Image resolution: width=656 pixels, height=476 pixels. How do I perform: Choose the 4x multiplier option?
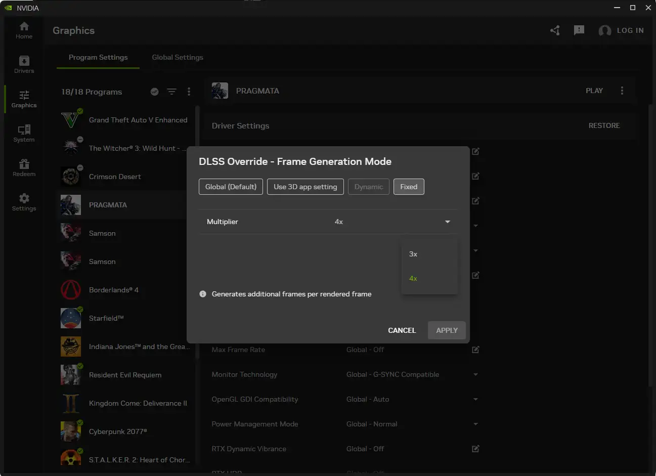(x=429, y=278)
